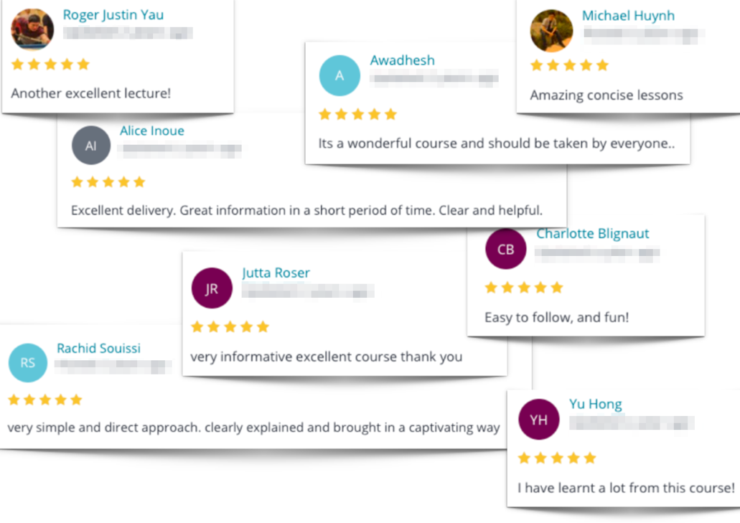
Task: Click the teal 'RS' avatar circle
Action: click(28, 362)
